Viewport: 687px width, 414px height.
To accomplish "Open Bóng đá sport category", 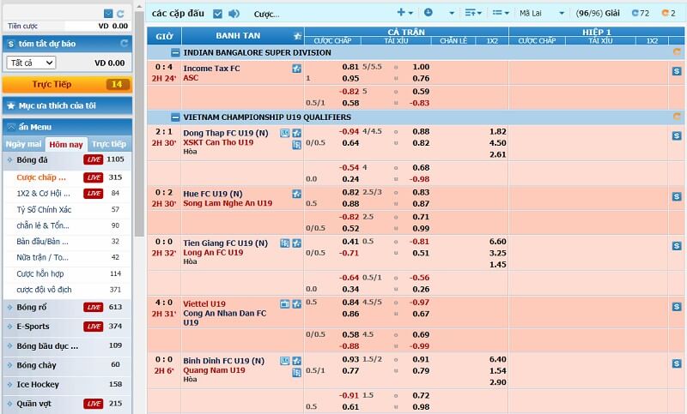I will (x=67, y=159).
